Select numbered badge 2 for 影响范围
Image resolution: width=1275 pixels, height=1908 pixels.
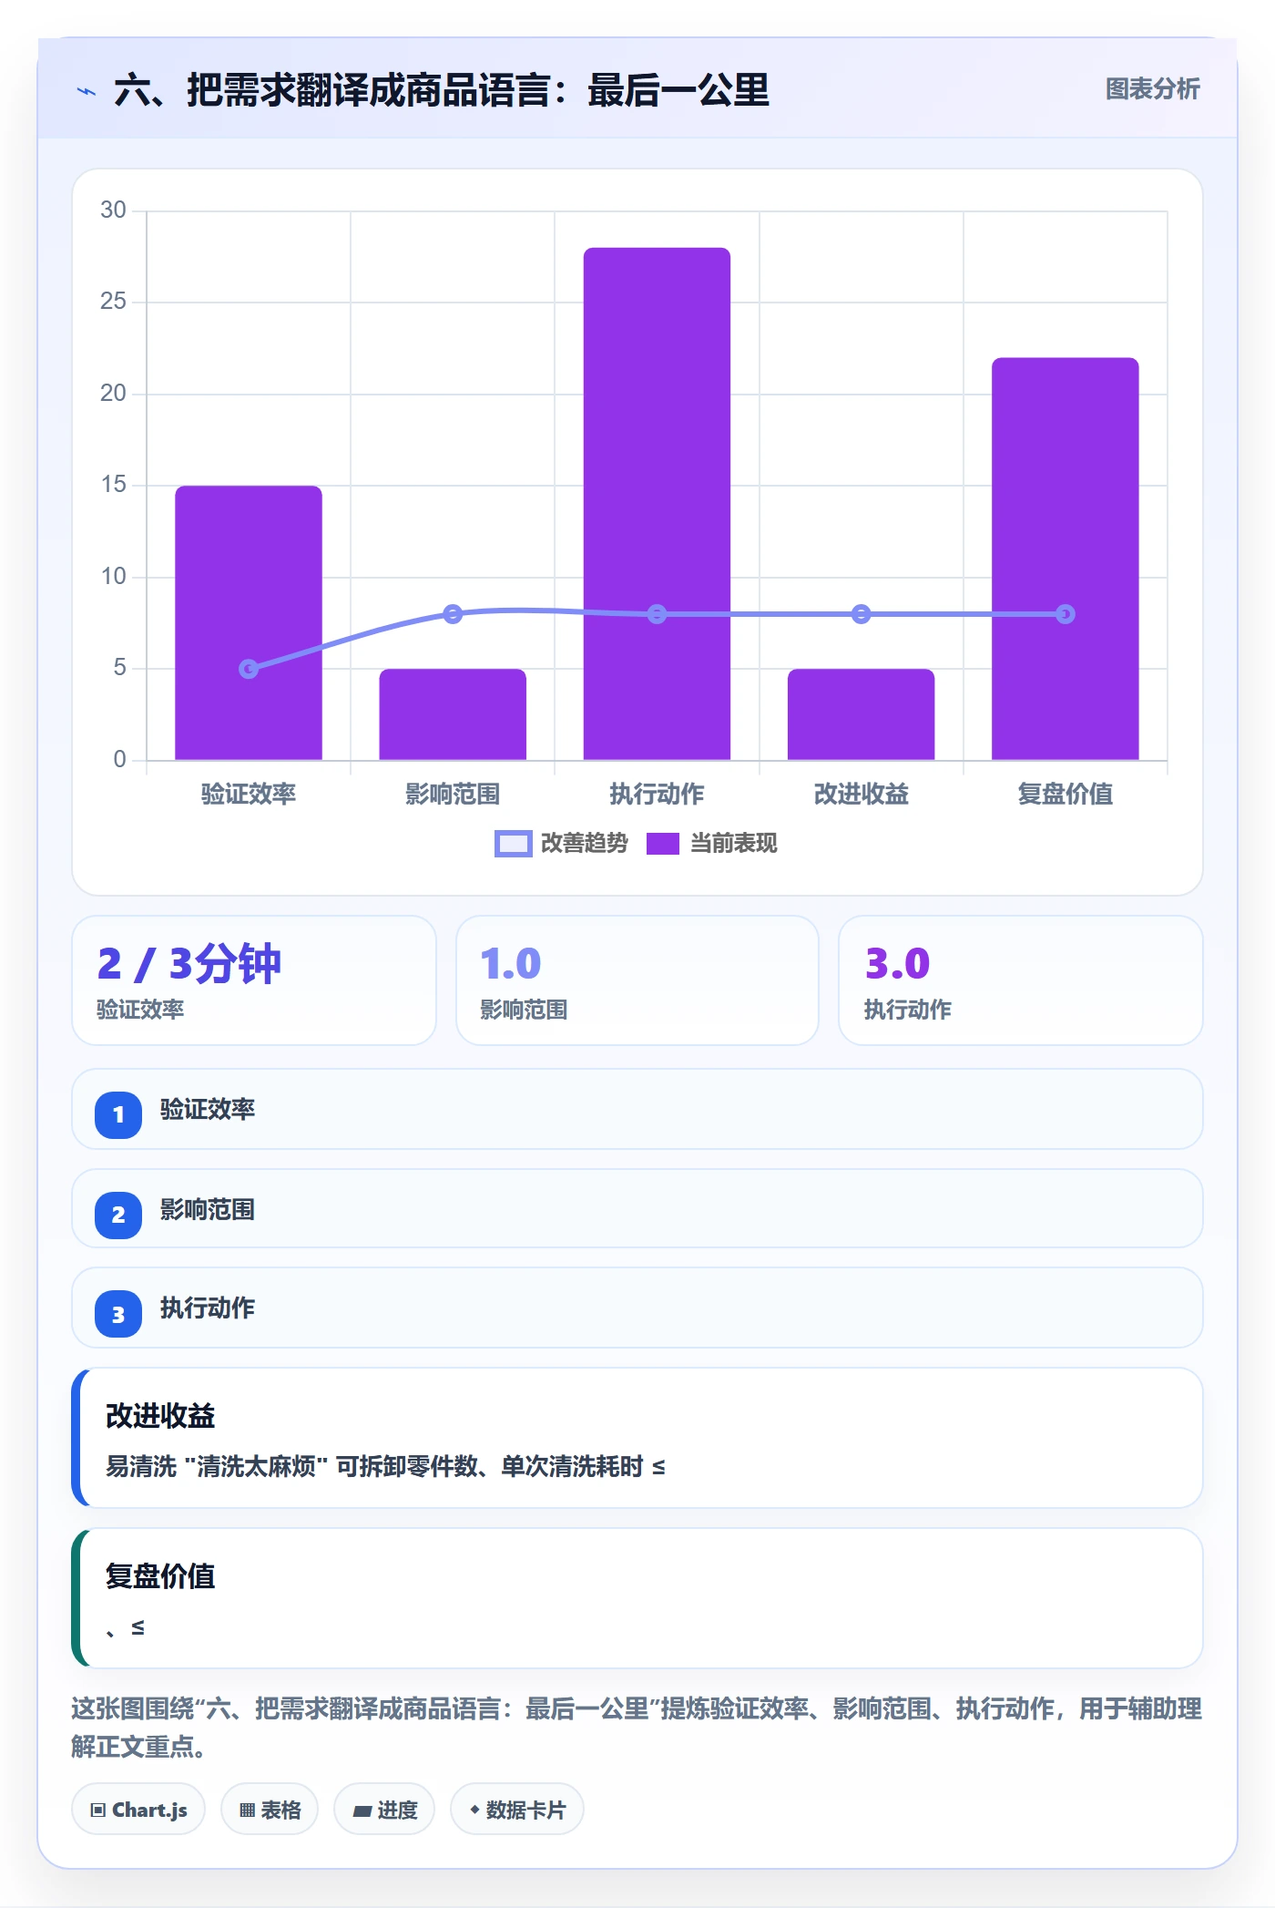point(118,1215)
